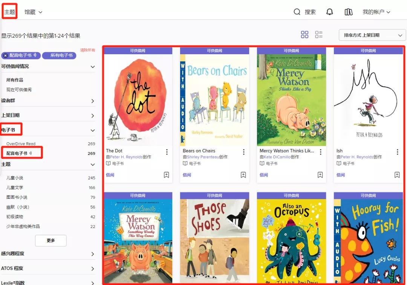Open the notifications bell

point(330,12)
